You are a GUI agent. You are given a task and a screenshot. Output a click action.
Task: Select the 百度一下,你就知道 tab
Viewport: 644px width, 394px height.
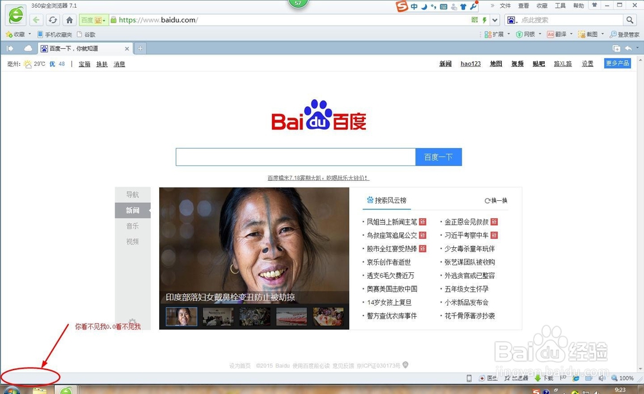pos(84,48)
